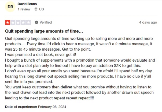This screenshot has width=162, height=112.
Task: Click the final repeat repeat line
Action: point(49,98)
